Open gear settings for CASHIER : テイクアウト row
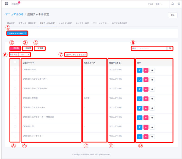 click(x=152, y=137)
